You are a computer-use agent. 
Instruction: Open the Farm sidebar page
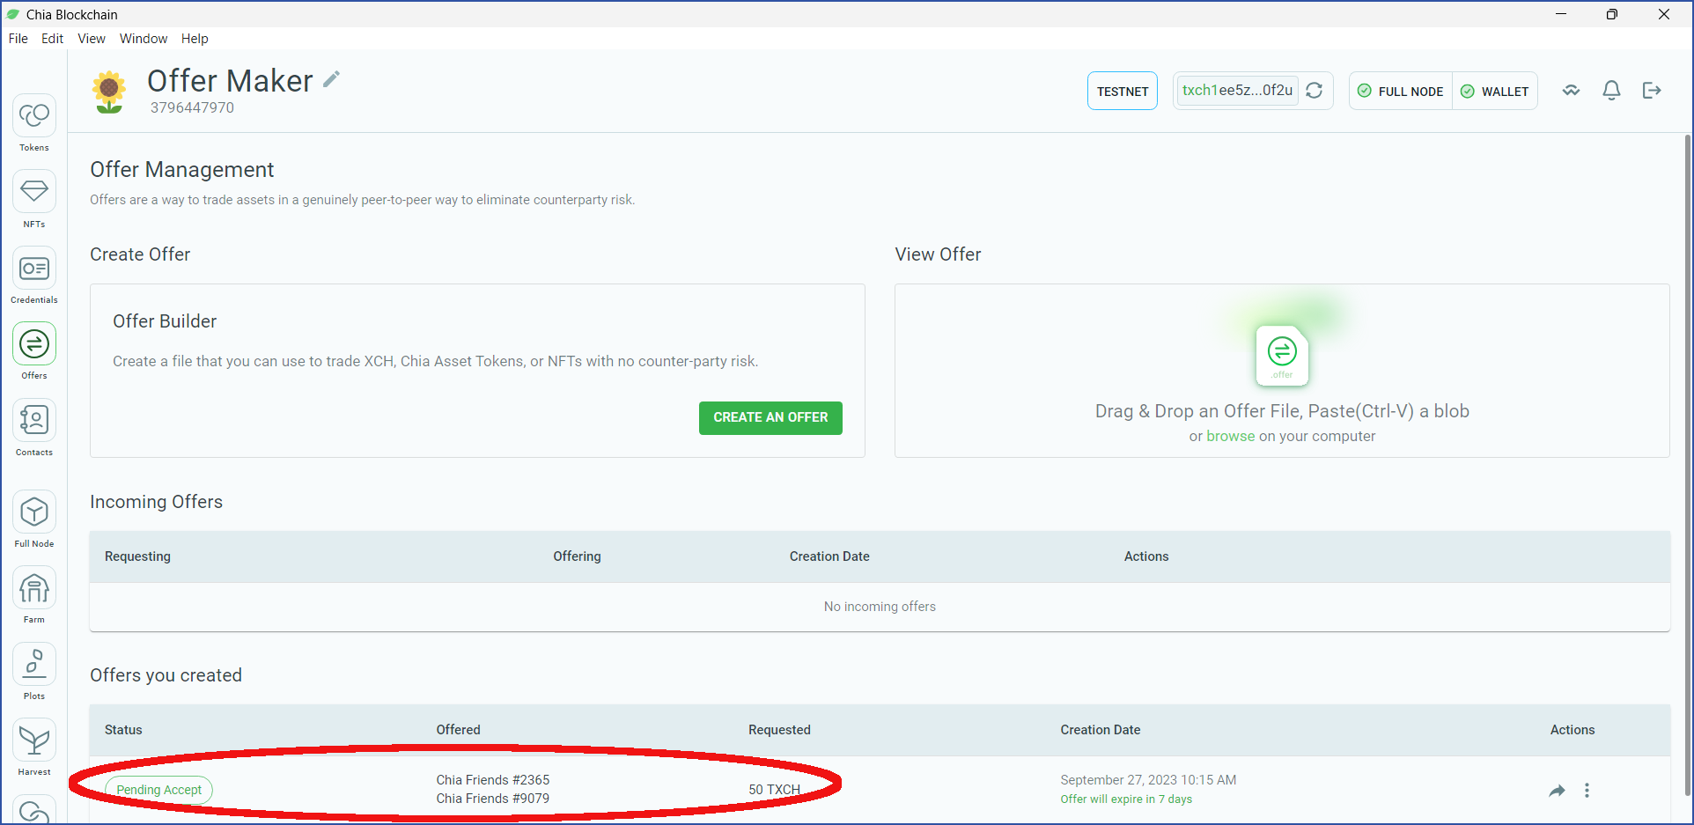(34, 588)
